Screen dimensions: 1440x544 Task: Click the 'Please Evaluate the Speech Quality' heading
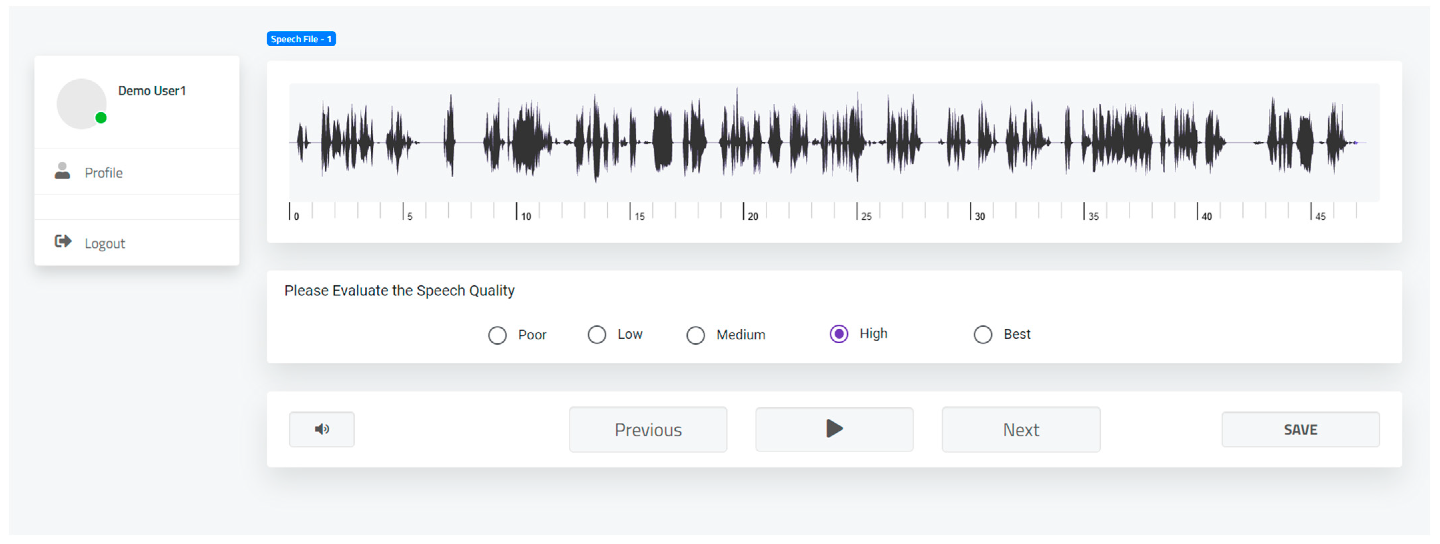(399, 290)
